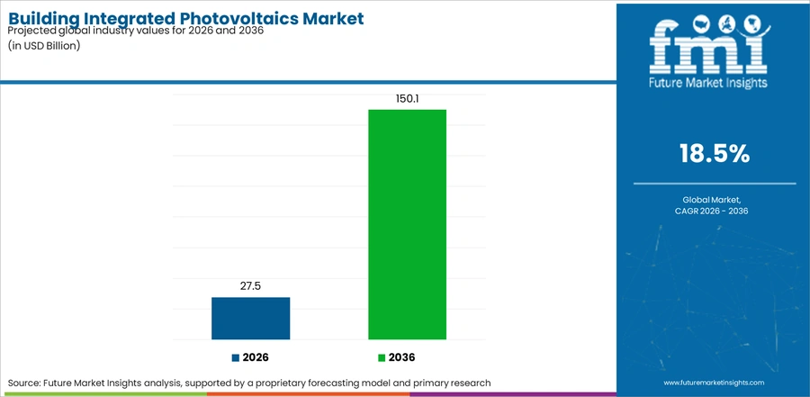This screenshot has height=397, width=810.
Task: Click the blue 2026 legend swatch
Action: pyautogui.click(x=236, y=357)
